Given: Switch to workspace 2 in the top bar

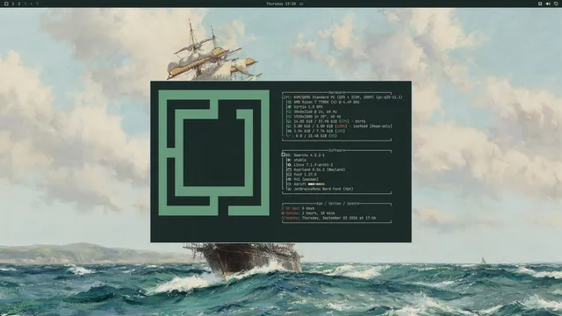Looking at the screenshot, I should (x=19, y=4).
